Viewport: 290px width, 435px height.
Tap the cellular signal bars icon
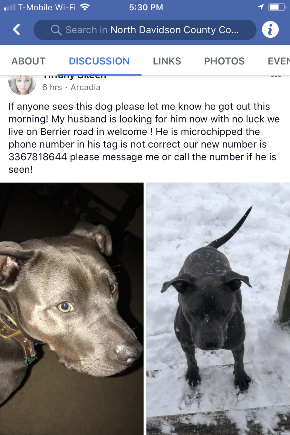9,7
